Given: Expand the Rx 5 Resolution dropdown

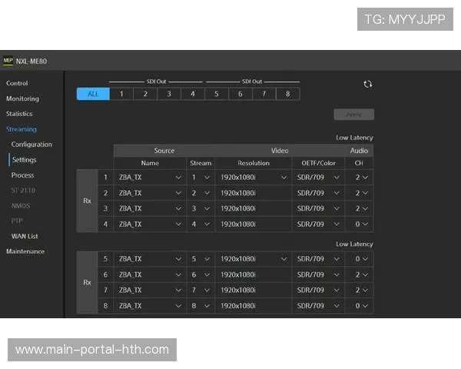Looking at the screenshot, I should click(x=252, y=259).
